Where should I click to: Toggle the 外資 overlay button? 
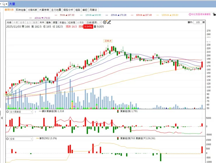[x=15, y=22]
